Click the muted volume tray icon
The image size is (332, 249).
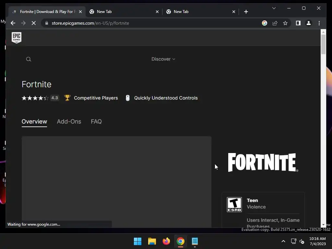302,241
